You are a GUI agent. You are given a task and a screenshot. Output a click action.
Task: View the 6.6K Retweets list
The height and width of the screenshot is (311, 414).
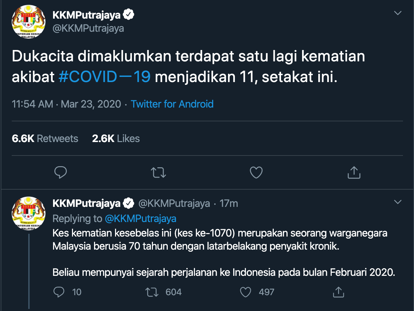(45, 139)
